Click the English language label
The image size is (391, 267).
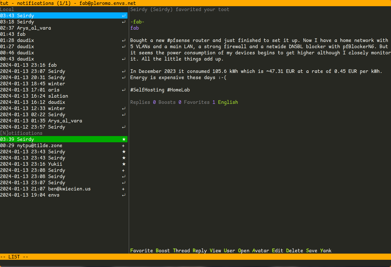click(x=228, y=102)
